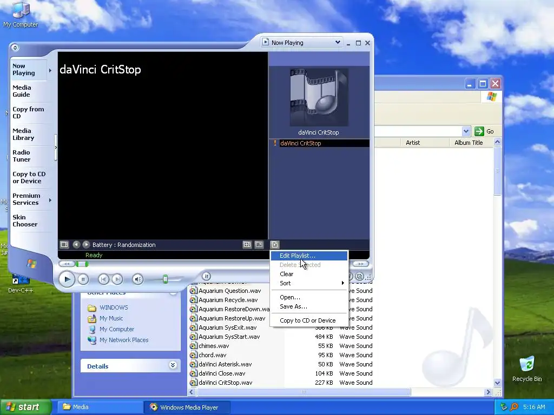The height and width of the screenshot is (415, 554).
Task: Open Skin Chooser in the sidebar
Action: point(29,220)
